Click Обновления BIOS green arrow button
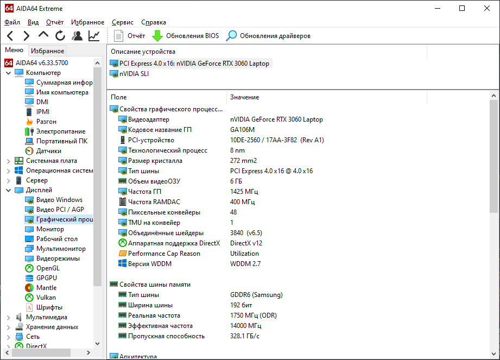 (185, 36)
